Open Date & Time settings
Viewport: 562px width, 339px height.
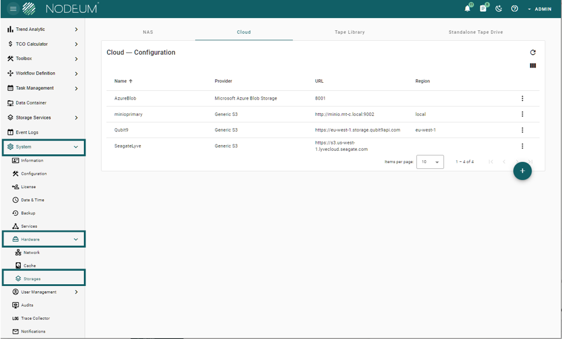[x=32, y=200]
